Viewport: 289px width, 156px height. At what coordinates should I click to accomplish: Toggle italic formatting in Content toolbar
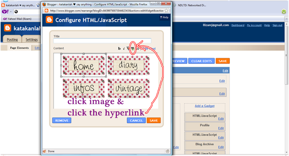point(124,49)
